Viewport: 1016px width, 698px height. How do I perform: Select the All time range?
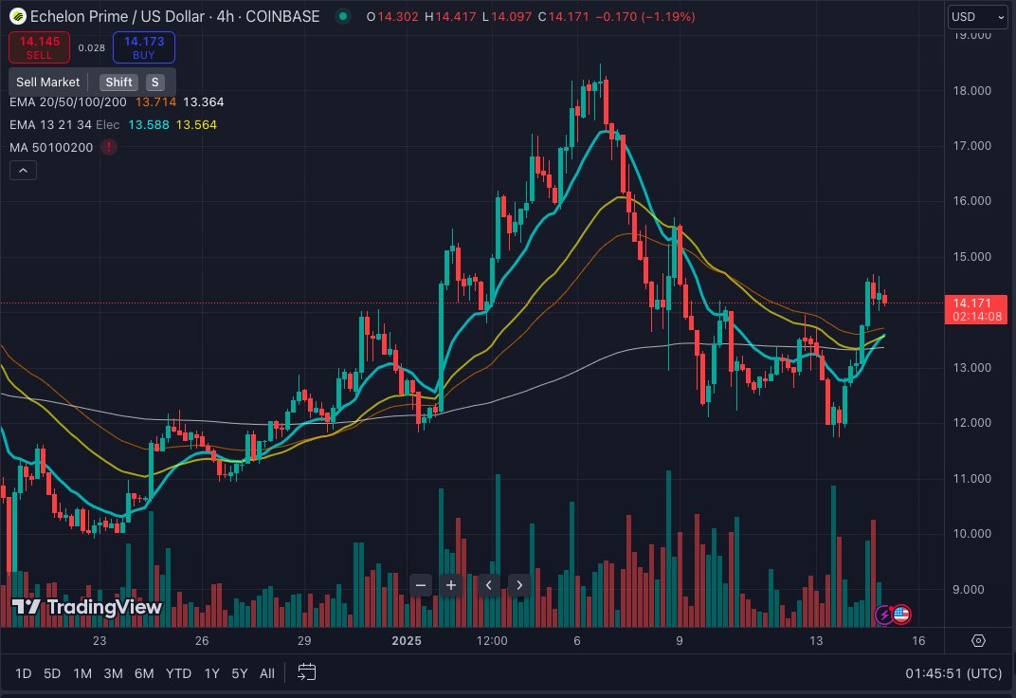(267, 673)
